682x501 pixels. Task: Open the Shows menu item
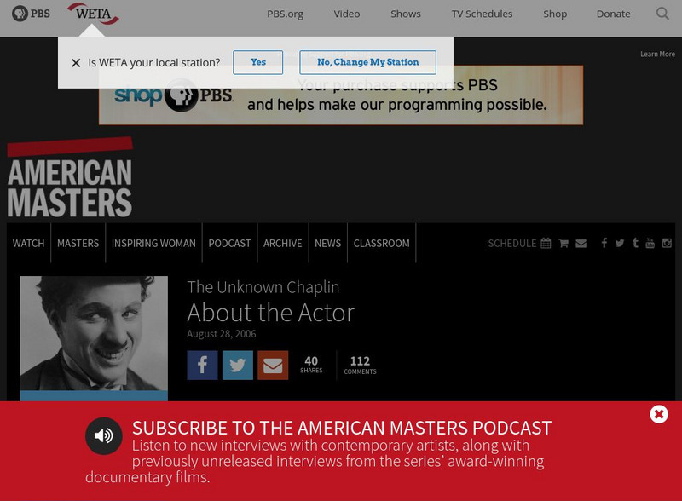406,14
